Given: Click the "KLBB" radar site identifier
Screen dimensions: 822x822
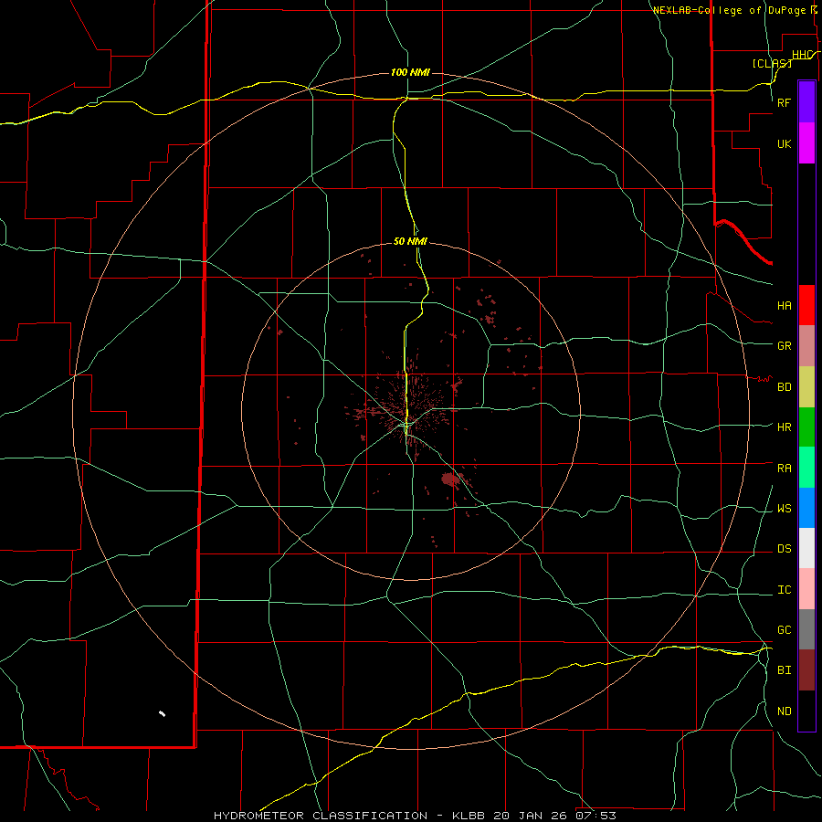Looking at the screenshot, I should pyautogui.click(x=469, y=816).
